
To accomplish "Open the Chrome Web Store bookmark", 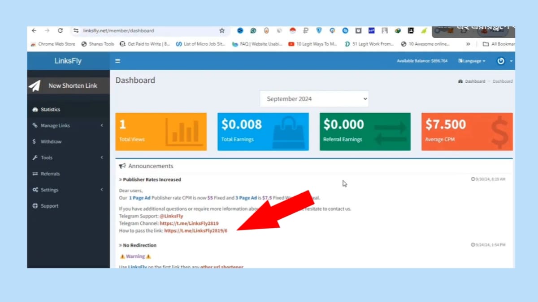I will click(x=56, y=44).
